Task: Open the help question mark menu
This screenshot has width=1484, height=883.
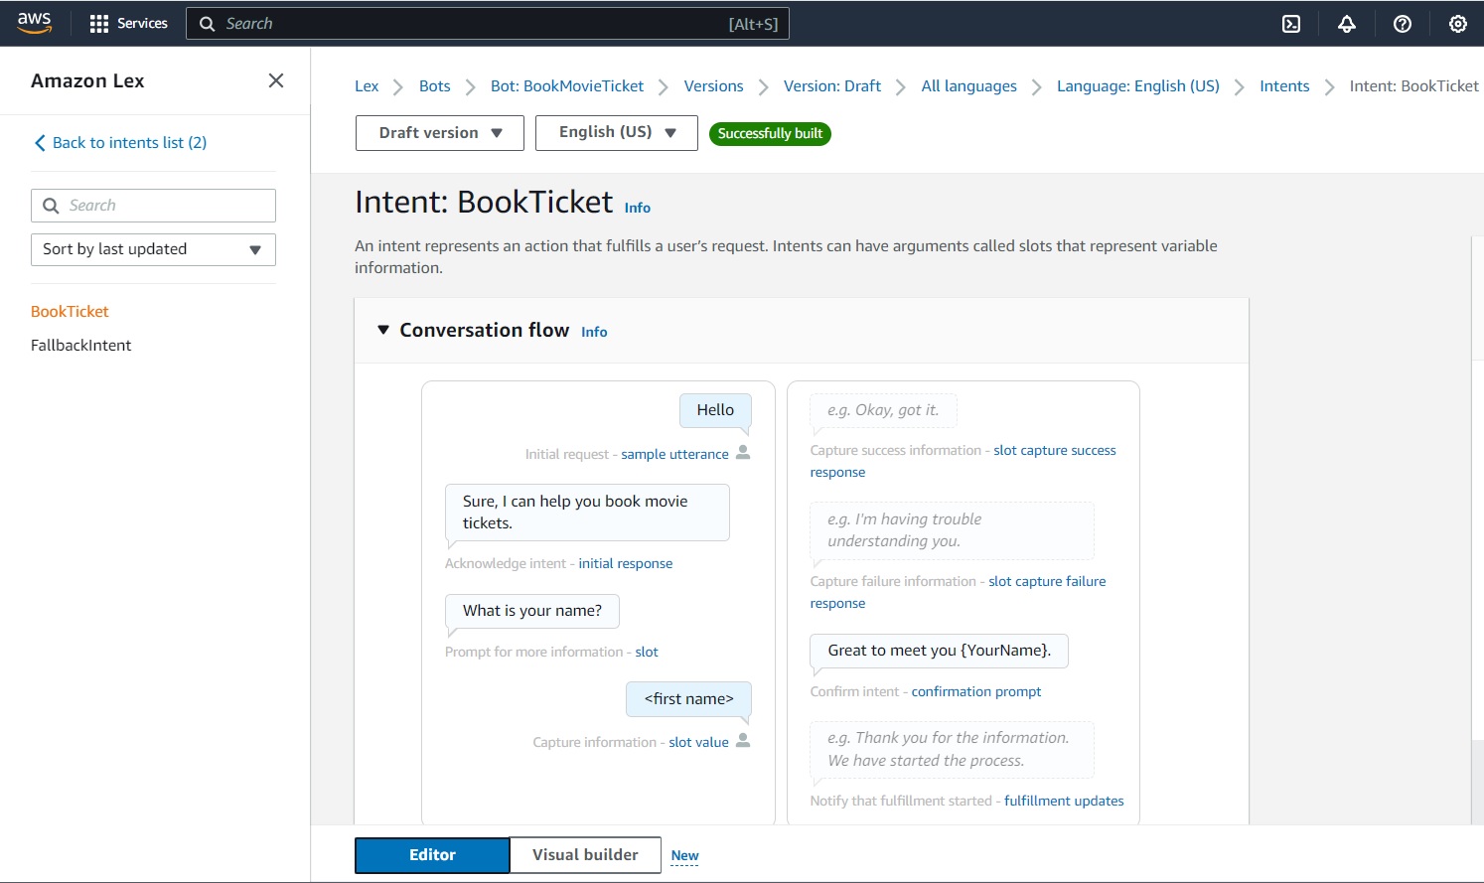Action: click(1402, 23)
